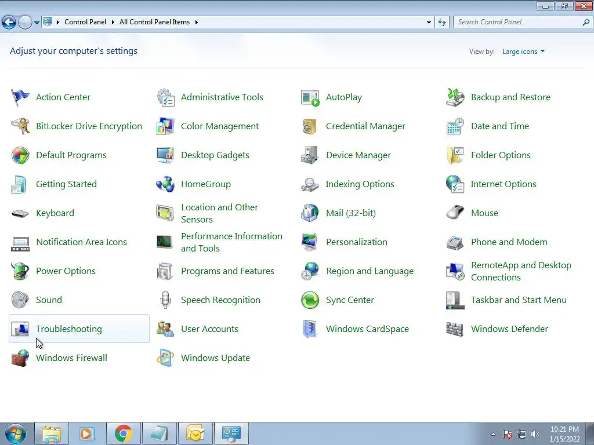Click the Windows CardSpace link

point(367,329)
